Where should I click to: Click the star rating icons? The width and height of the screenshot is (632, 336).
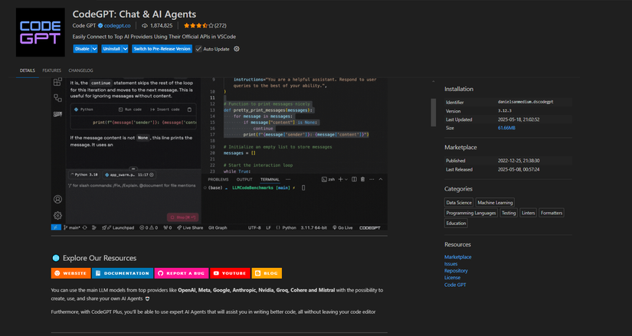(x=196, y=25)
